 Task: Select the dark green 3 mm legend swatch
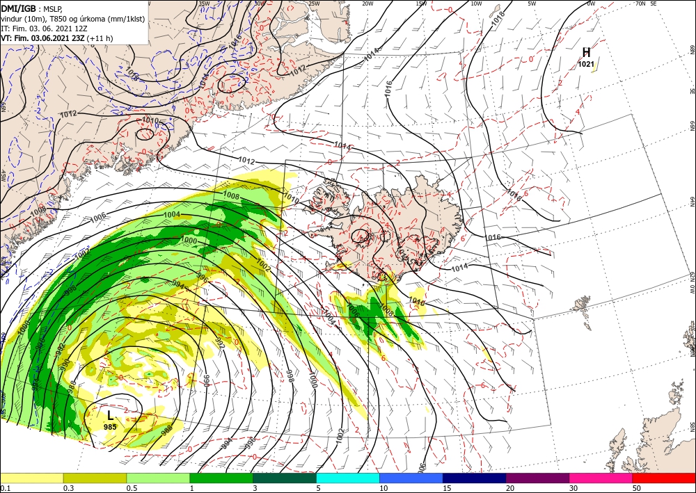click(285, 478)
